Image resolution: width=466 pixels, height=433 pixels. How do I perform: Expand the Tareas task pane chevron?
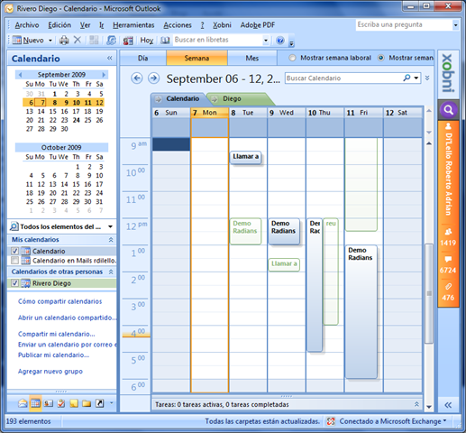416,404
